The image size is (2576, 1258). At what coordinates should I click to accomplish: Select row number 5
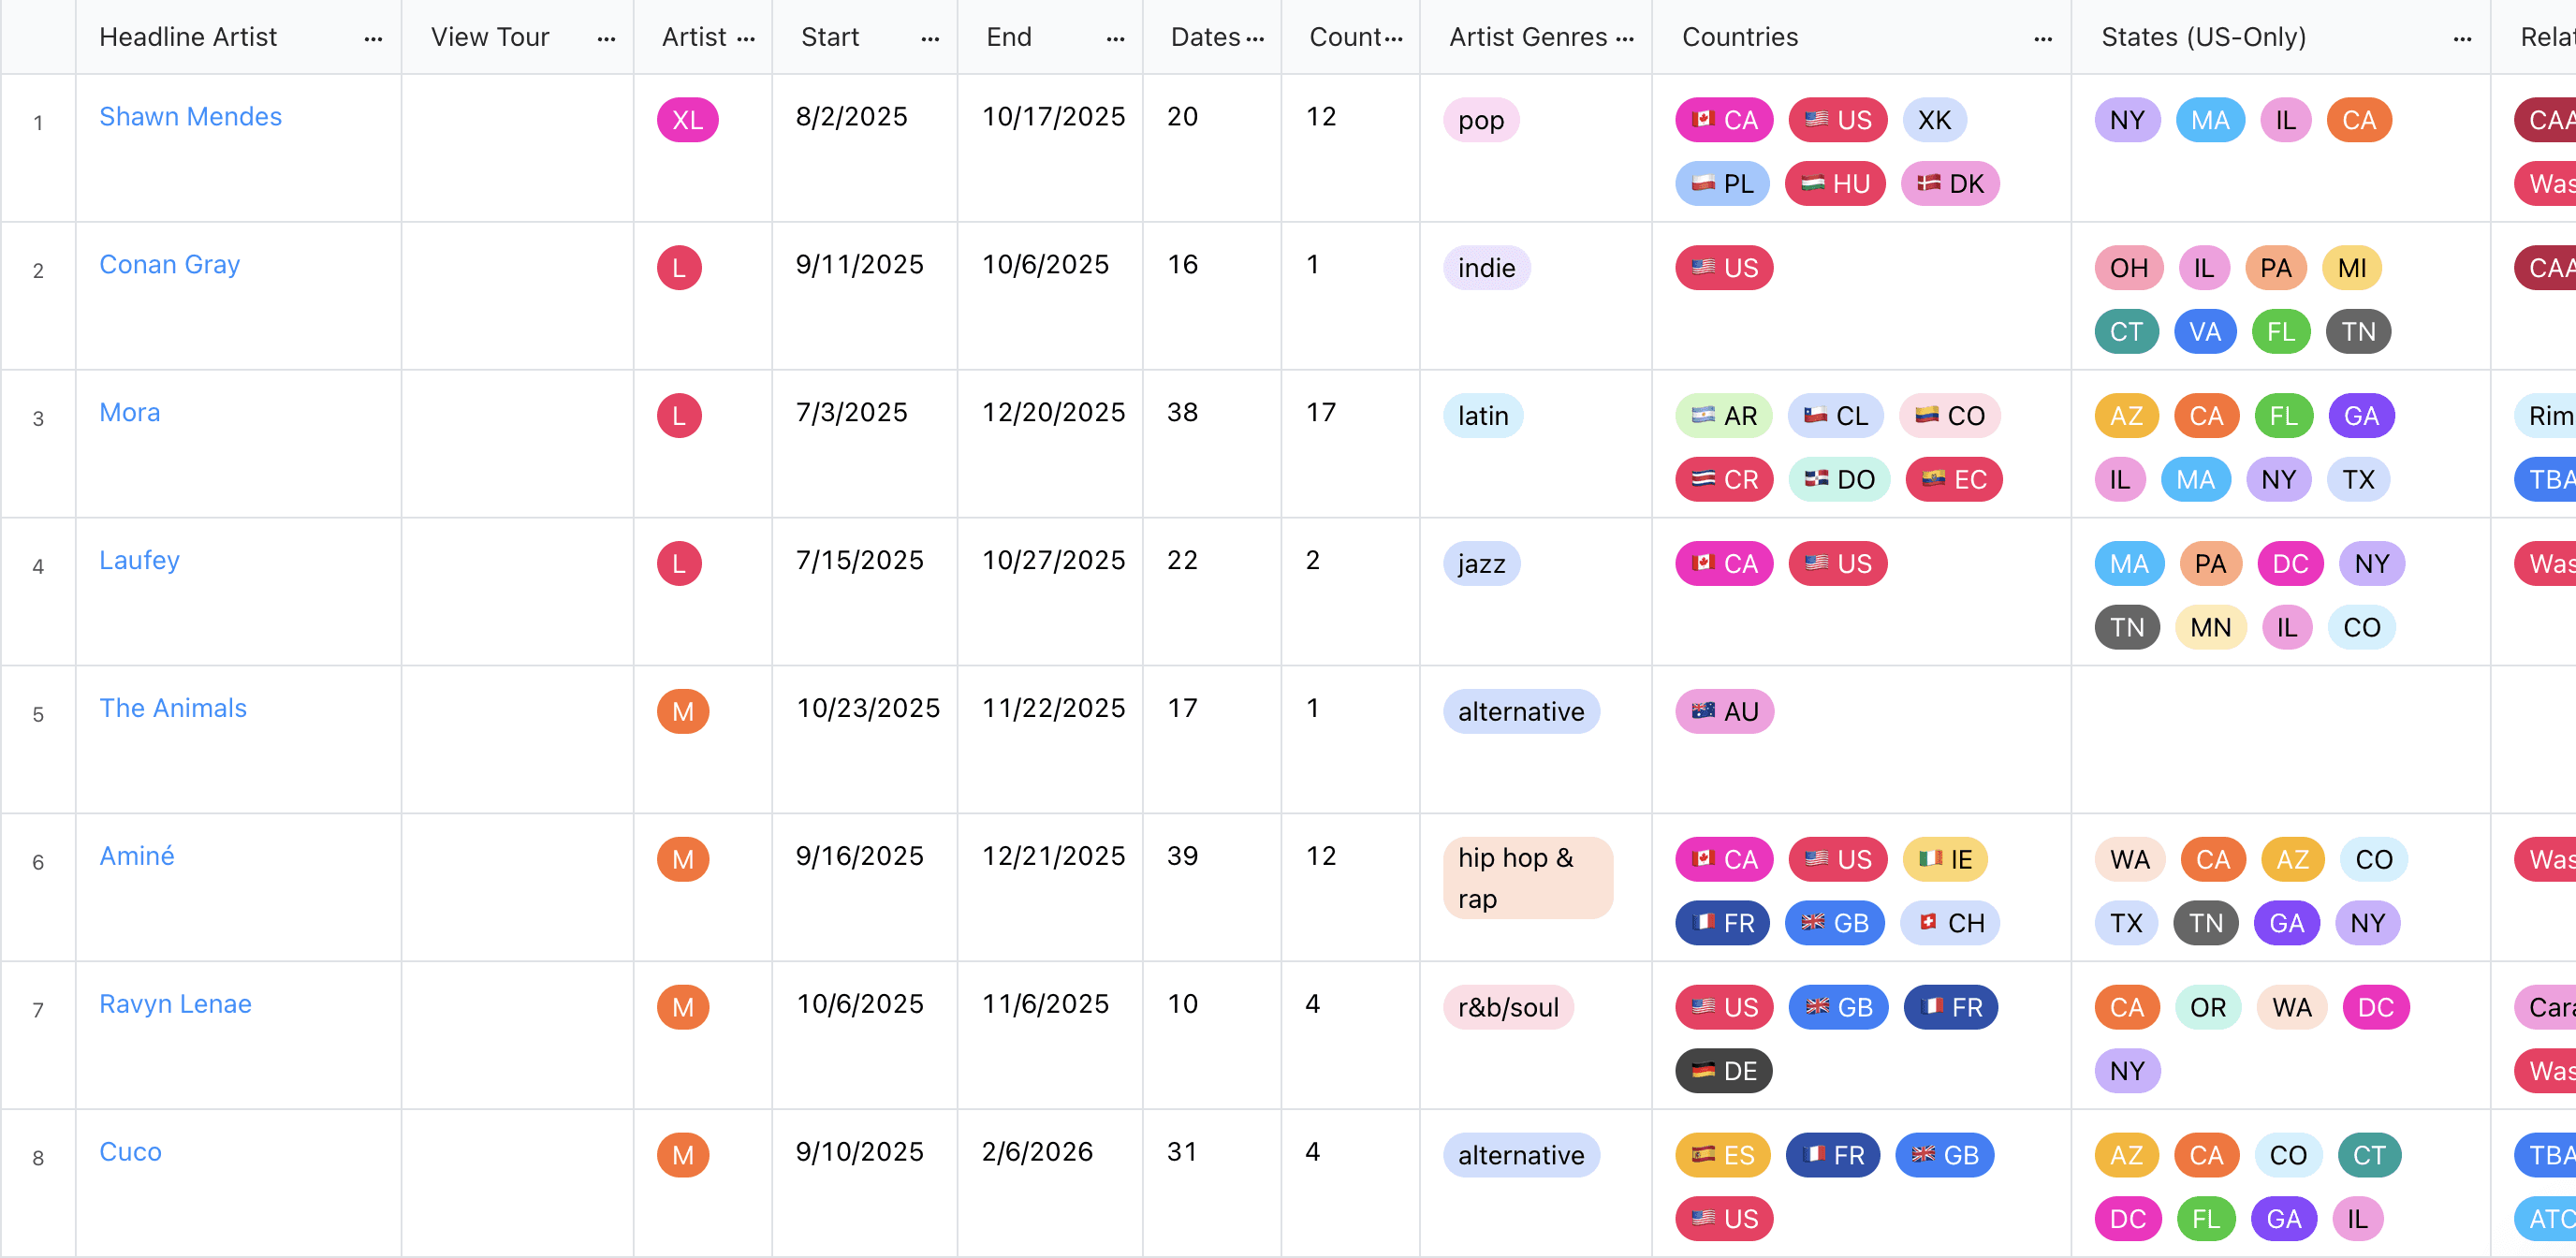pos(38,714)
